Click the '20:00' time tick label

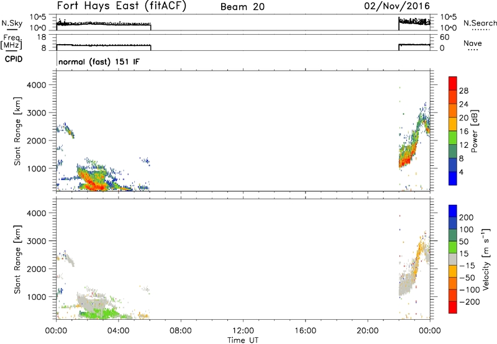click(x=368, y=331)
